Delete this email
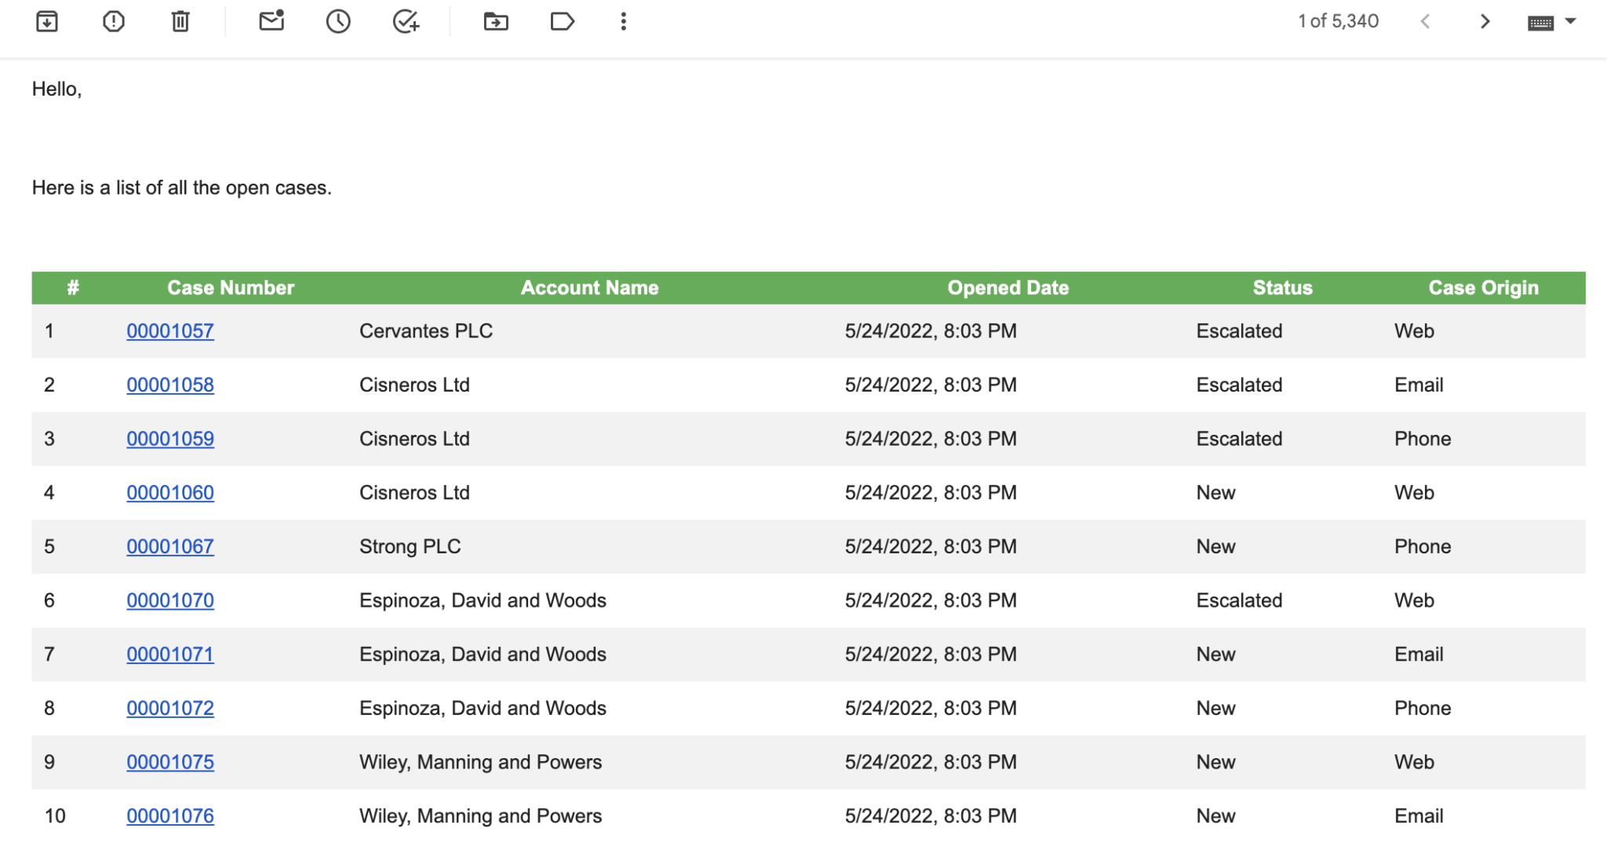This screenshot has width=1607, height=850. pyautogui.click(x=180, y=21)
